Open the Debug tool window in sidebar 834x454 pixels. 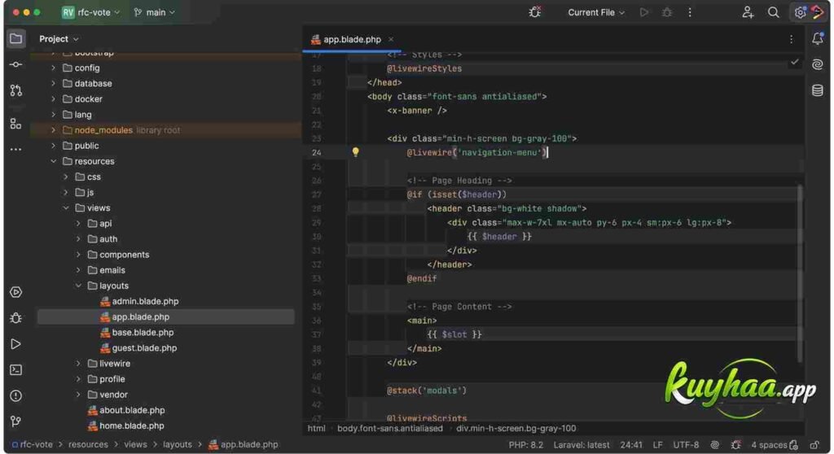point(16,318)
